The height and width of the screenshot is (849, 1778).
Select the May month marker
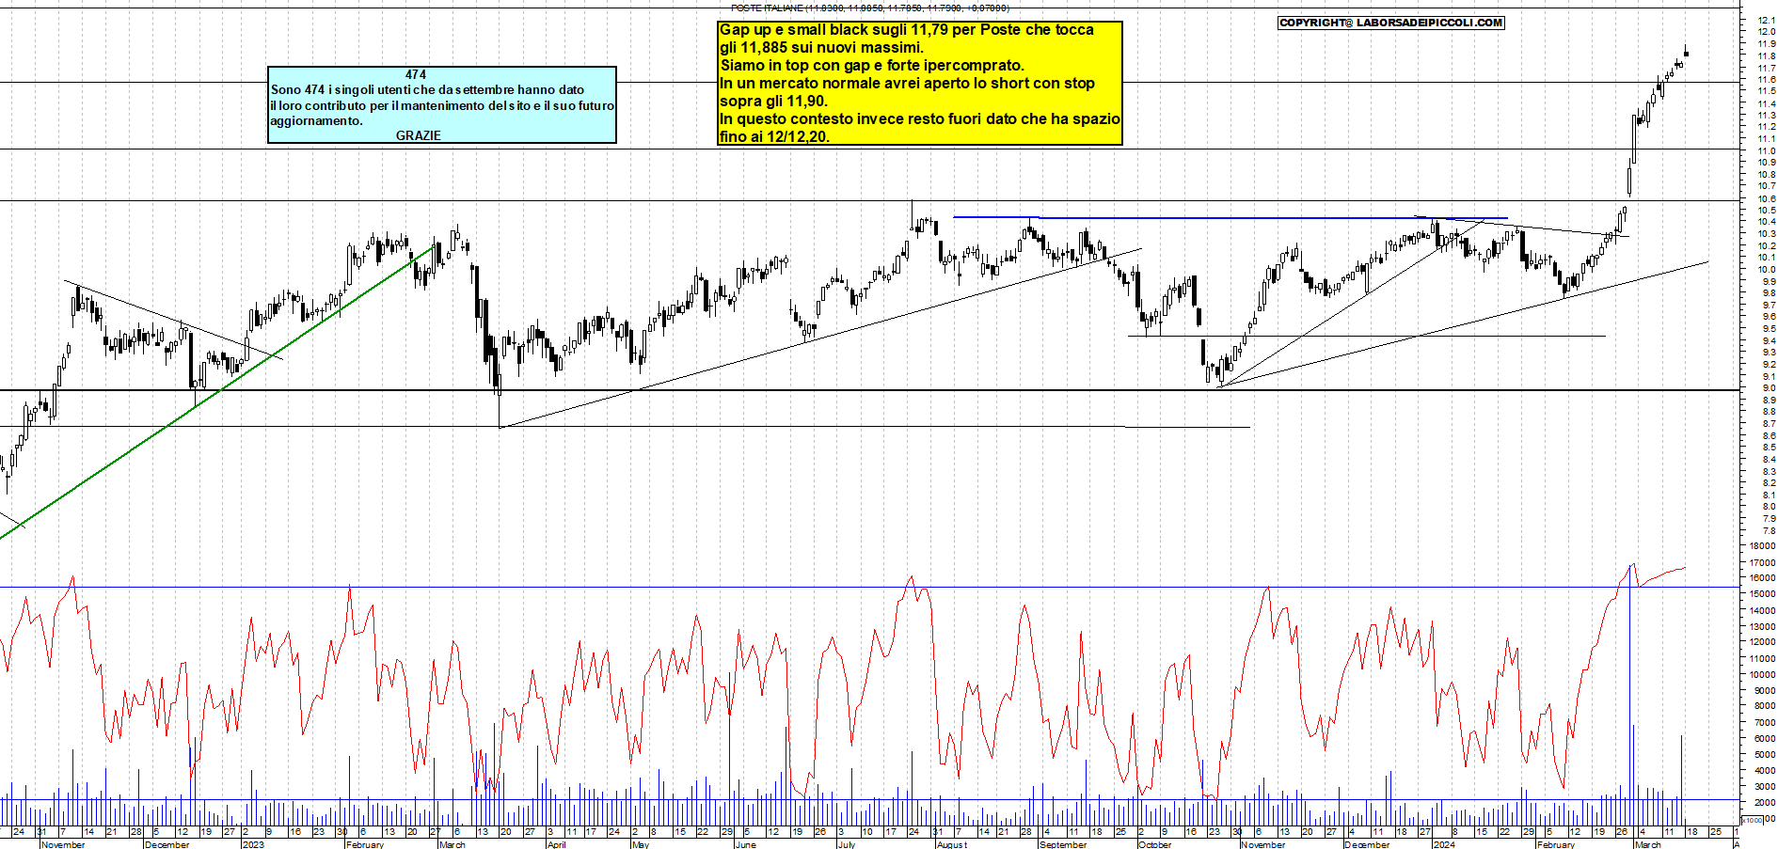641,844
